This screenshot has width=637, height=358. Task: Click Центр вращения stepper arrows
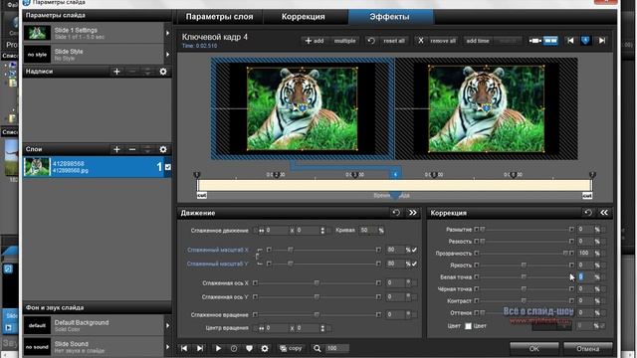(322, 328)
